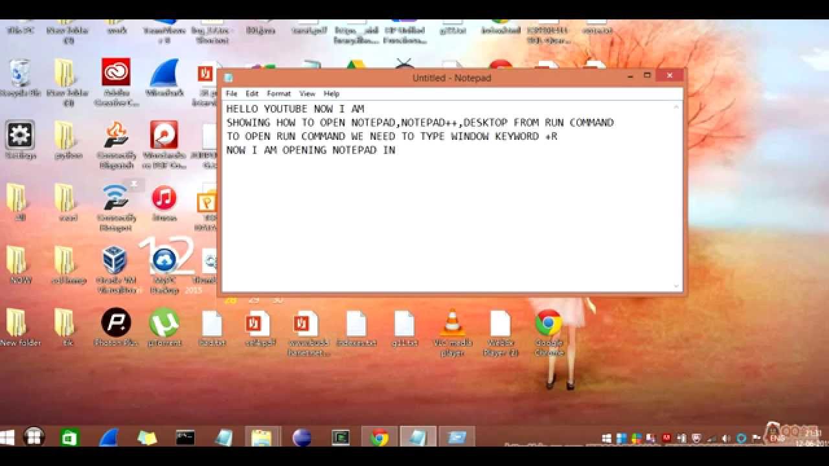Click the Windows Start button
Image resolution: width=829 pixels, height=466 pixels.
click(7, 438)
